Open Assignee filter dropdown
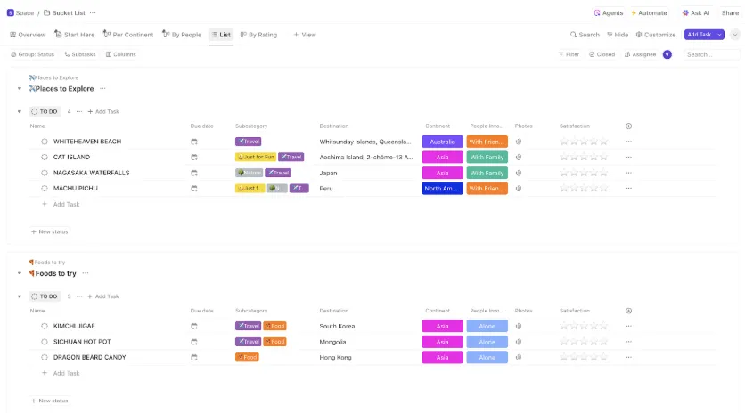Viewport: 745px width, 413px height. [x=640, y=54]
